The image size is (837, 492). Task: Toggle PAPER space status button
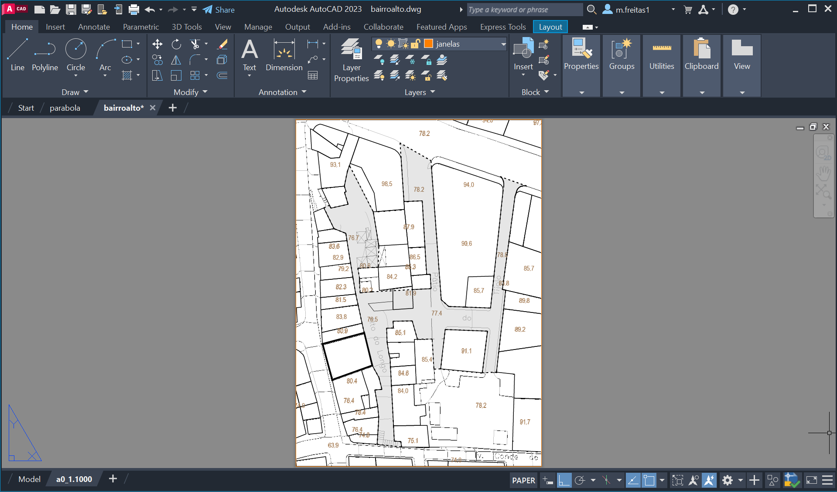pos(523,480)
